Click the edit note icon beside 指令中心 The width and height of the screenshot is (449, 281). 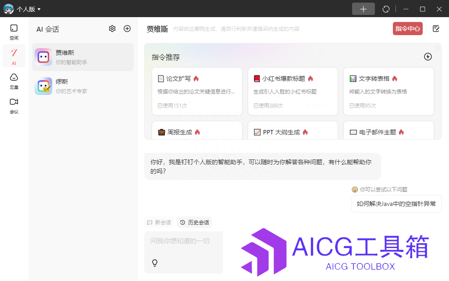click(436, 29)
